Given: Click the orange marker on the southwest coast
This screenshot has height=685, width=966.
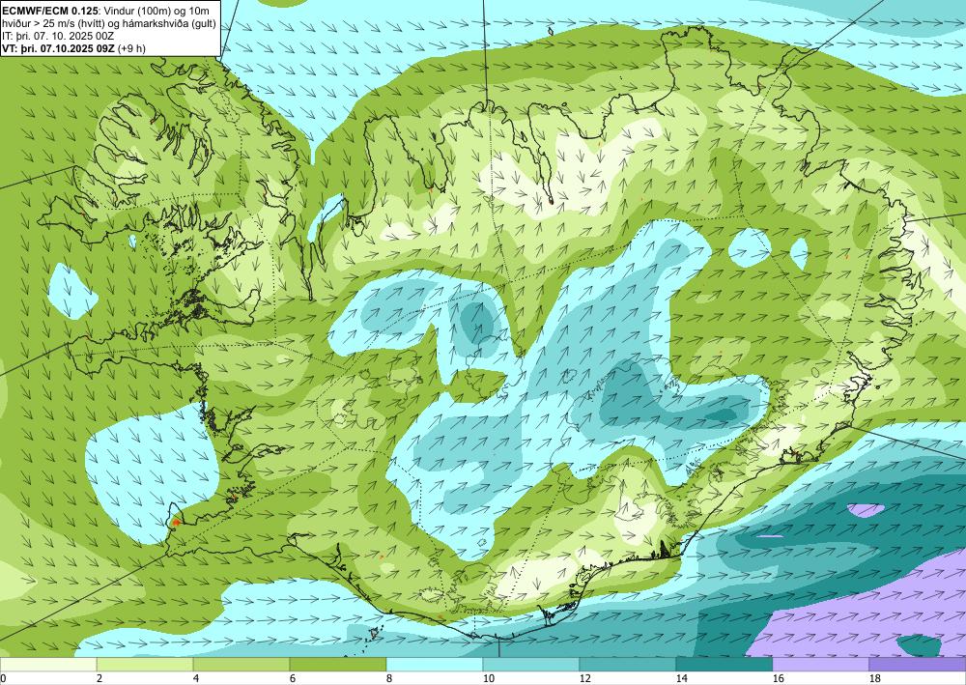Looking at the screenshot, I should pyautogui.click(x=176, y=523).
